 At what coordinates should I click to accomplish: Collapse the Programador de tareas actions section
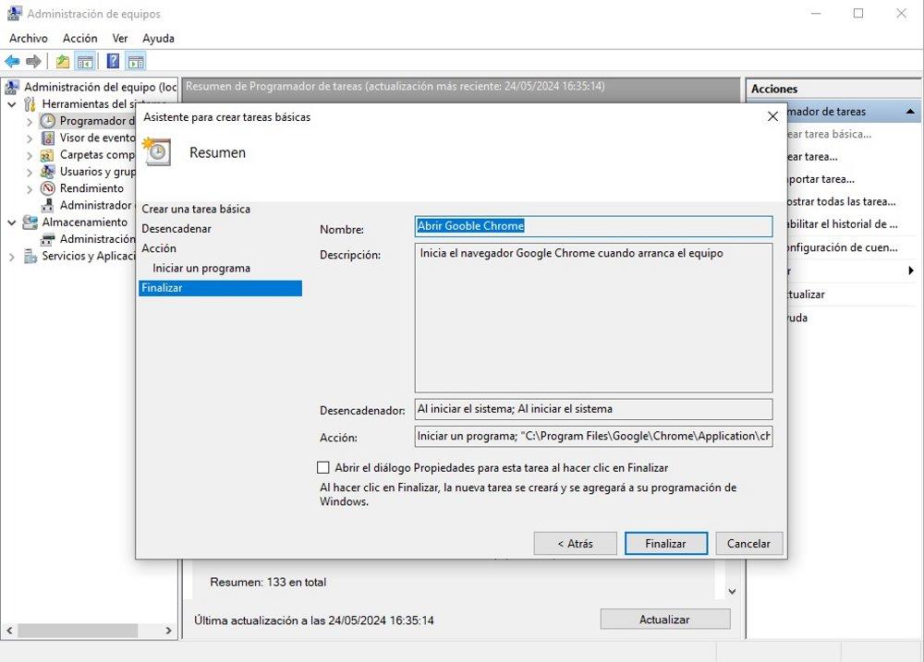908,111
